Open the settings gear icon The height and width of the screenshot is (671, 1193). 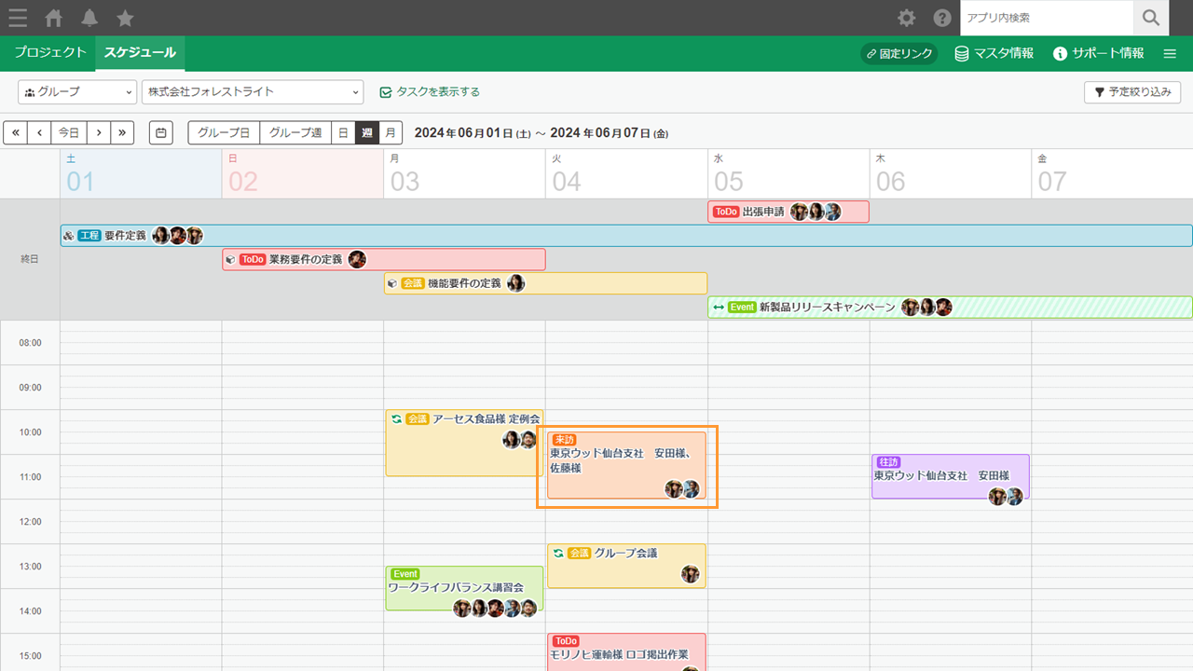click(906, 18)
